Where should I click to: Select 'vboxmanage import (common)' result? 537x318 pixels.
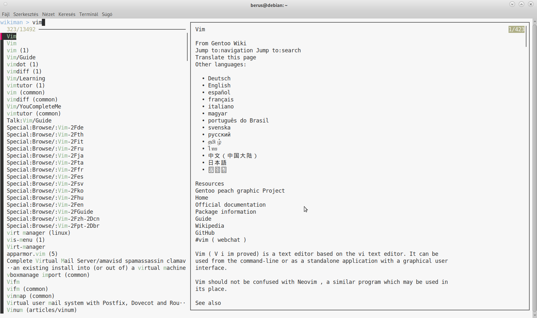pos(48,275)
